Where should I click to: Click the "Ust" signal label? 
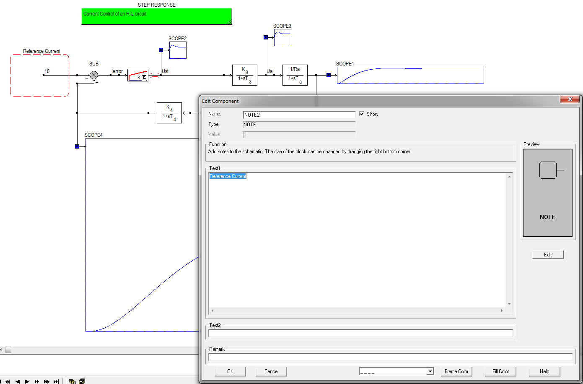[165, 71]
